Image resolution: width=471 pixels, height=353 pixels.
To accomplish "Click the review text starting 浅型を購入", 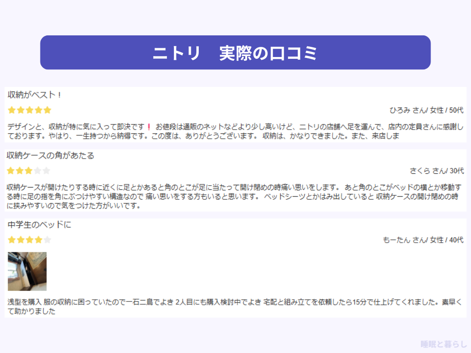I will 235,307.
